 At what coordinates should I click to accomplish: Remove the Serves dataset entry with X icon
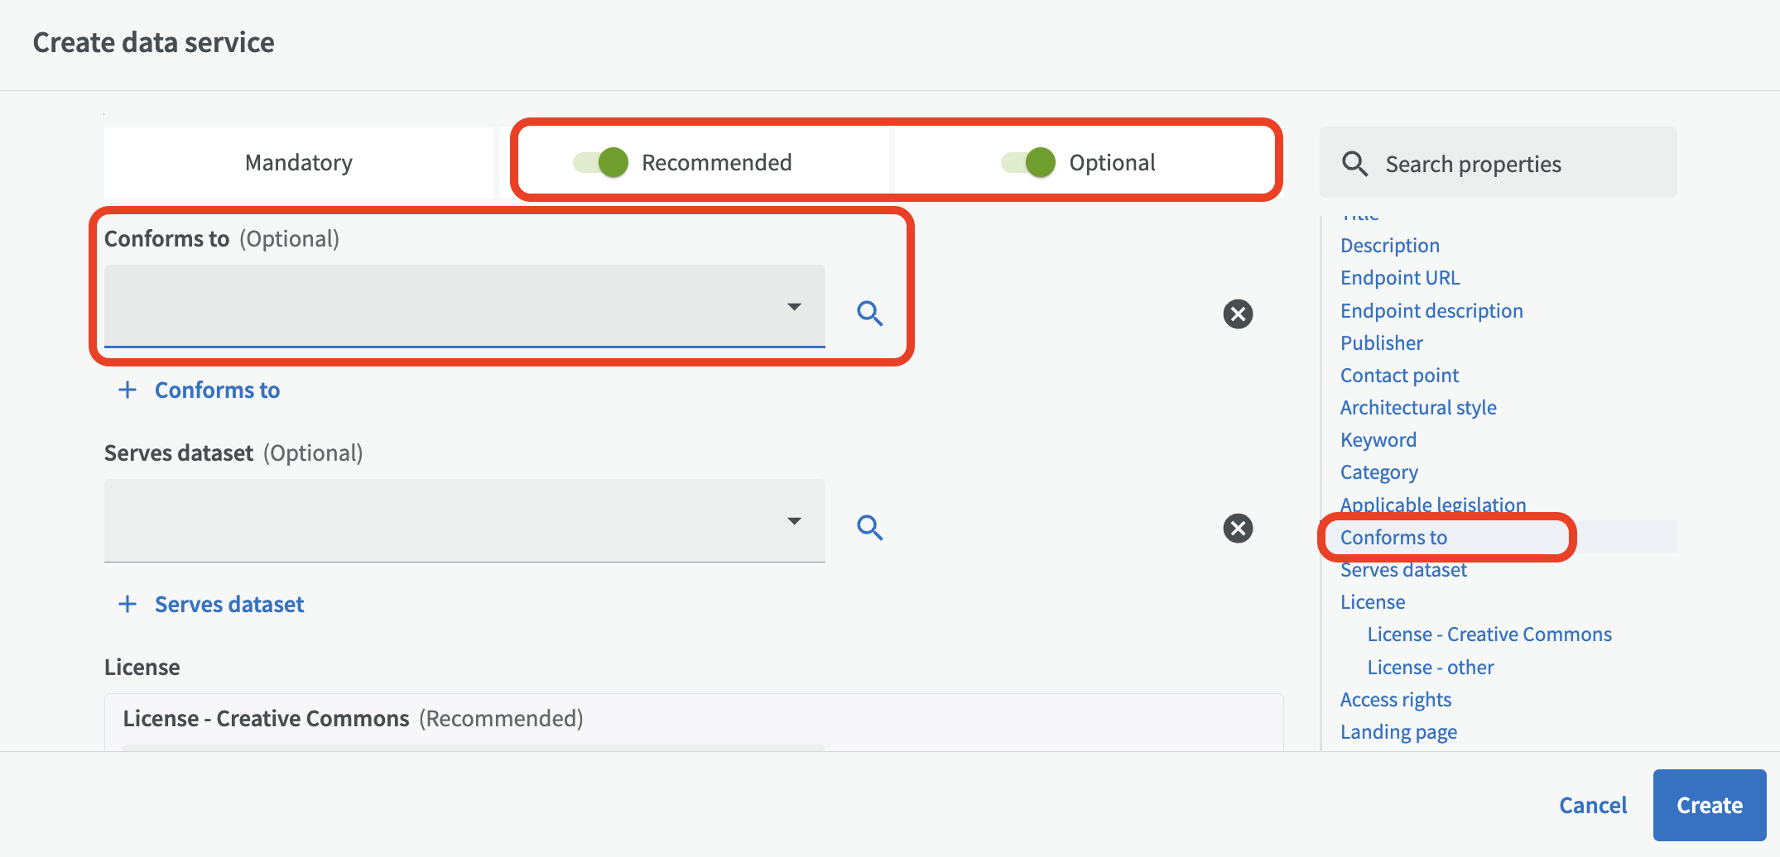[x=1238, y=528]
